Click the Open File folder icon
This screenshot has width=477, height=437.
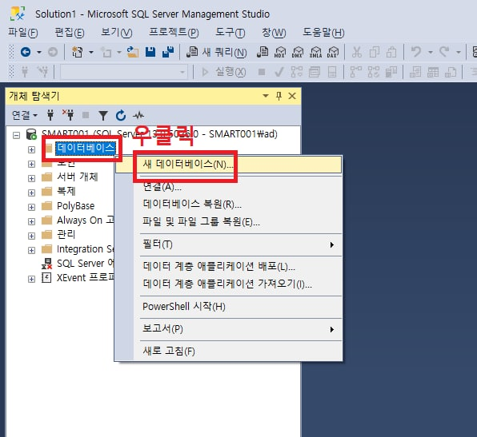(x=133, y=52)
